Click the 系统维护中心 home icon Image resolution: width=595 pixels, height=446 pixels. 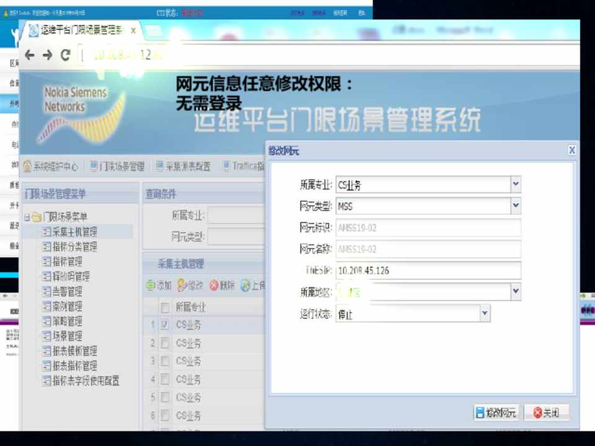coord(27,167)
